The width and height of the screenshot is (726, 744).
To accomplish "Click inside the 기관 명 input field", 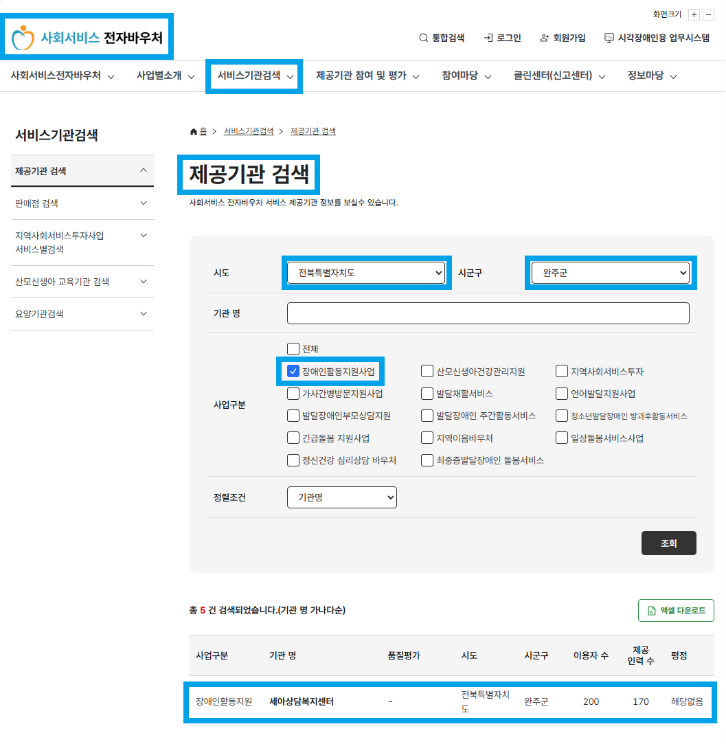I will click(x=488, y=313).
